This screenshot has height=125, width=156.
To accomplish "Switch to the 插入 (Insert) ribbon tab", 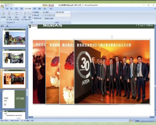I will 12,9.
